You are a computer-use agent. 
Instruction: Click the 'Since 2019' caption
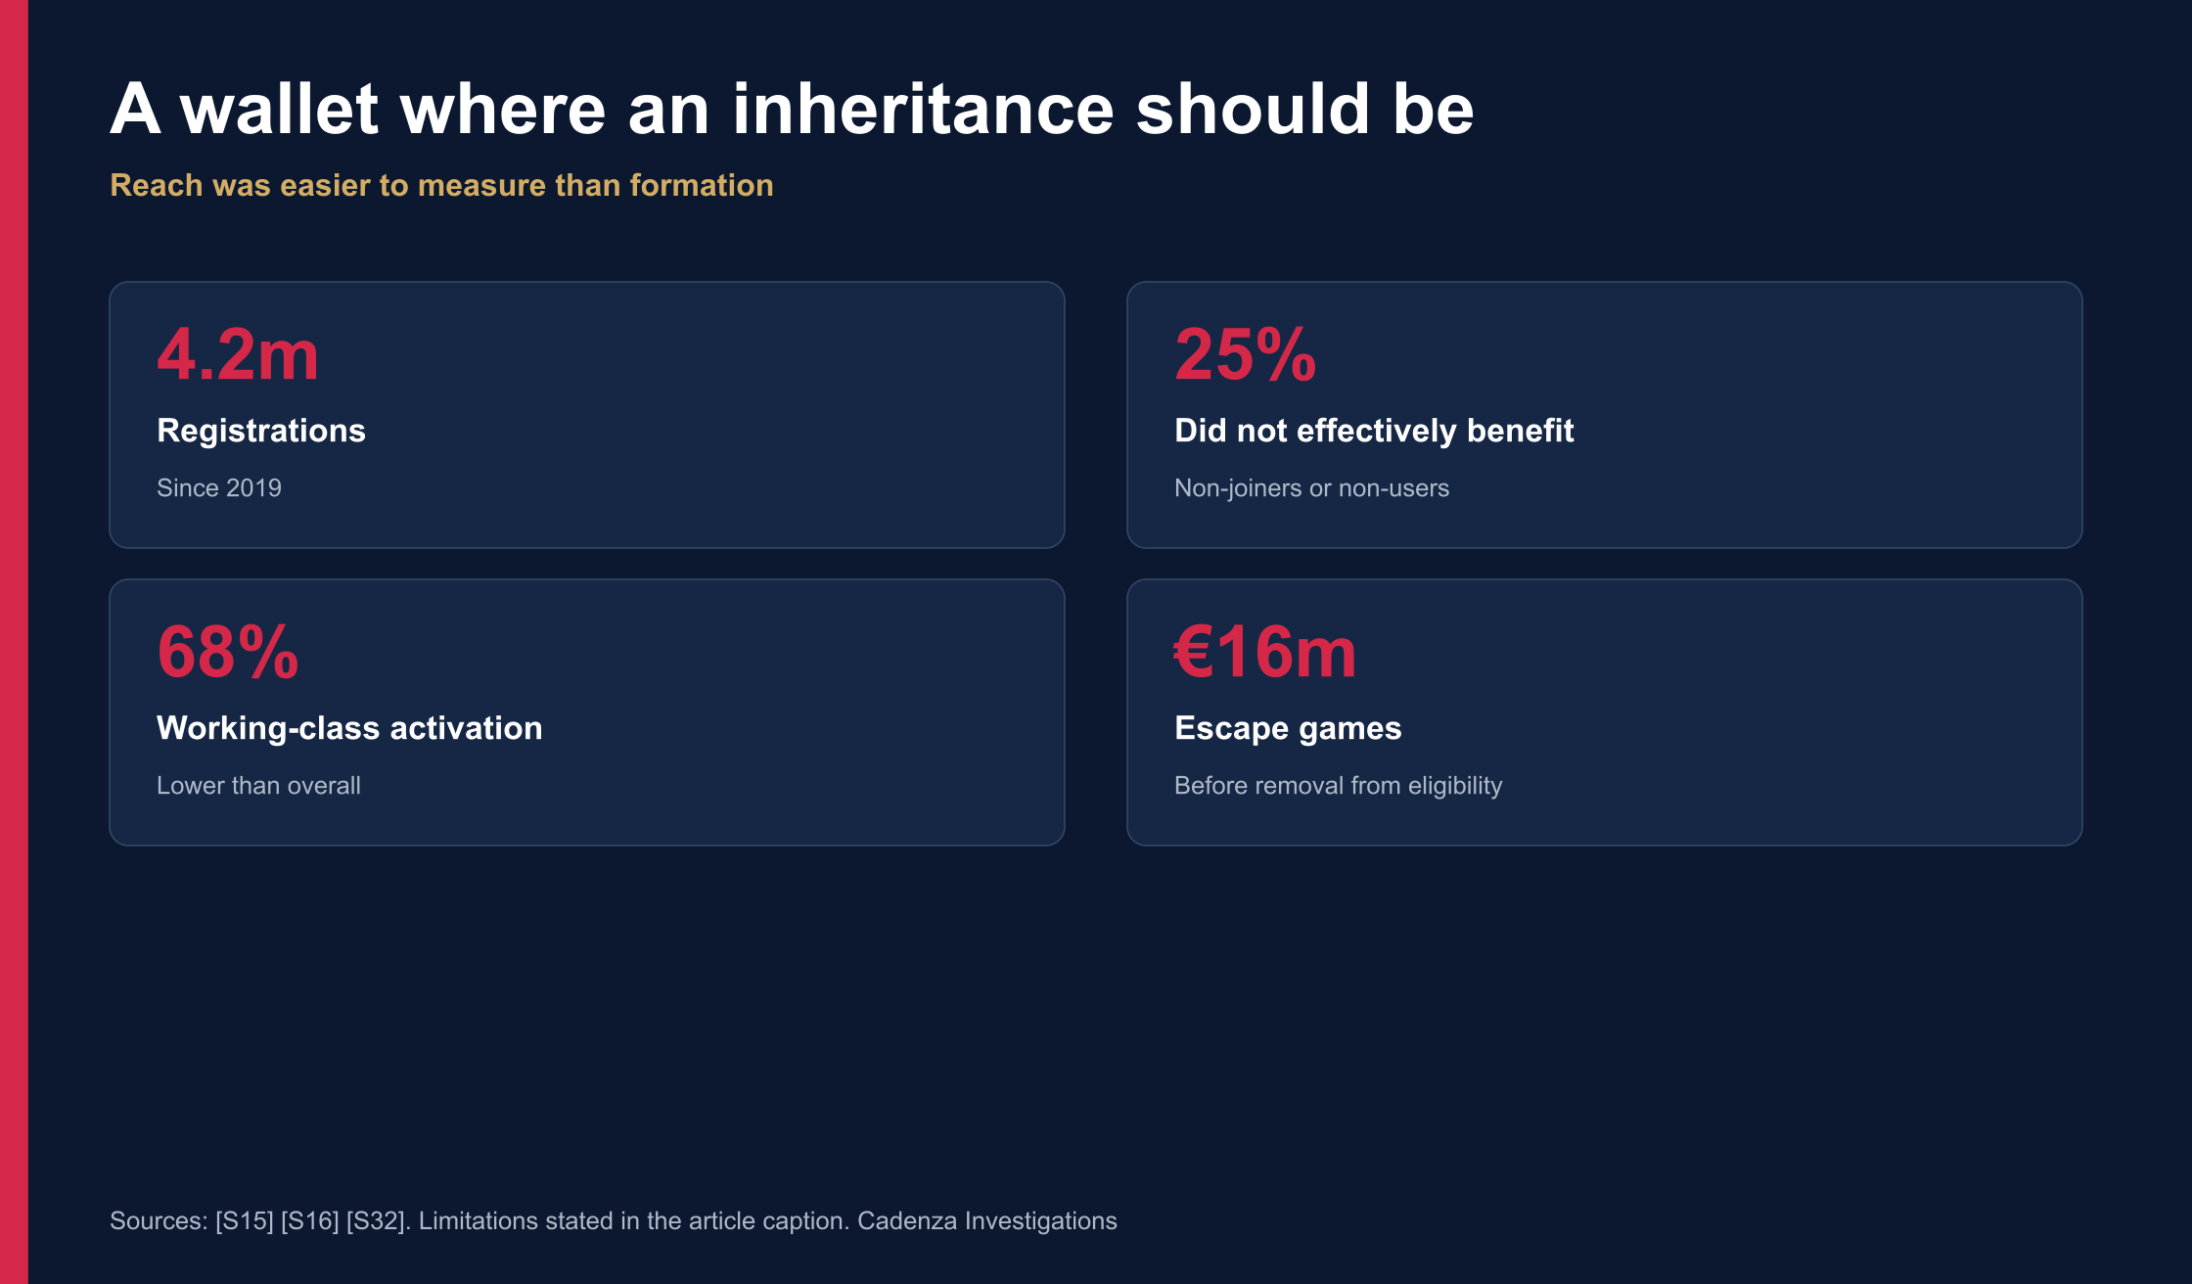(x=219, y=488)
